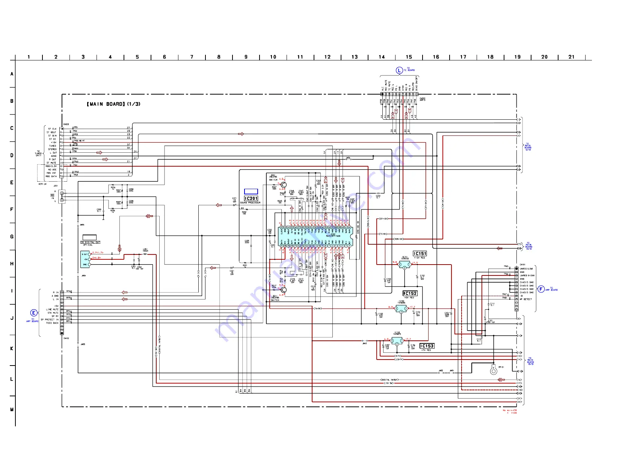Click the 'FEED BACK' pin label
631x474 pixels.
coord(52,323)
